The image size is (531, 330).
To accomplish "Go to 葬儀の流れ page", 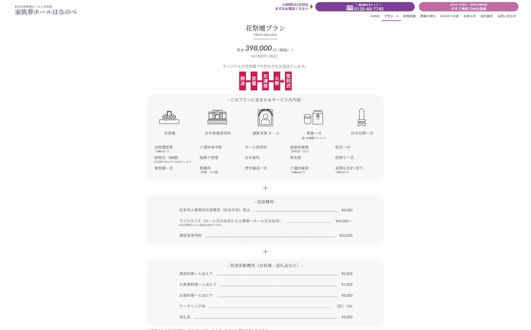I will pyautogui.click(x=428, y=16).
